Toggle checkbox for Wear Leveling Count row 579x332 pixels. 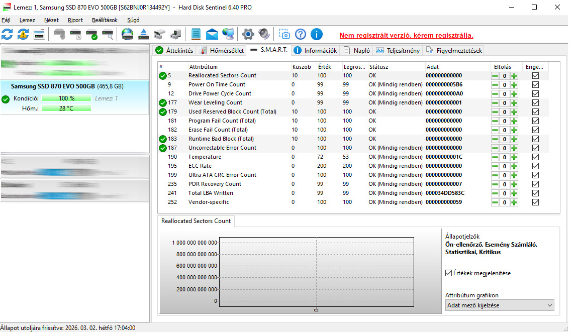[535, 102]
